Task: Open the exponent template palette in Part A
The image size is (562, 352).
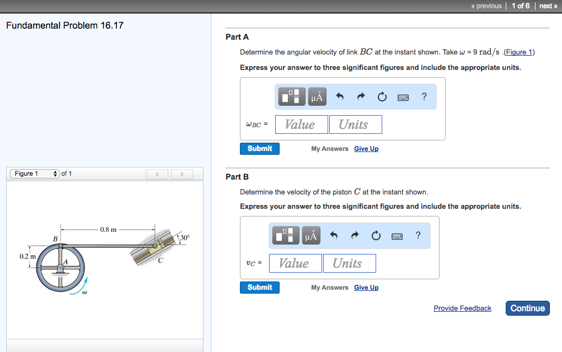Action: pyautogui.click(x=291, y=96)
